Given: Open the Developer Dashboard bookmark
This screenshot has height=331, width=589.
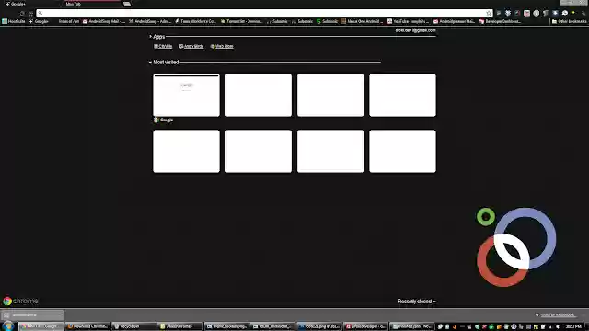Looking at the screenshot, I should [x=500, y=21].
